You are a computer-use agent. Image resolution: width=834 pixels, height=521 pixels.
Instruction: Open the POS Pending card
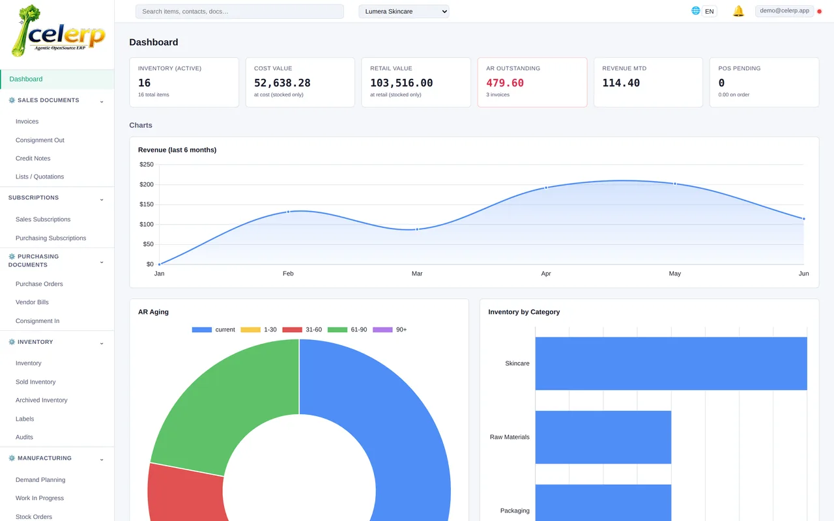point(764,82)
